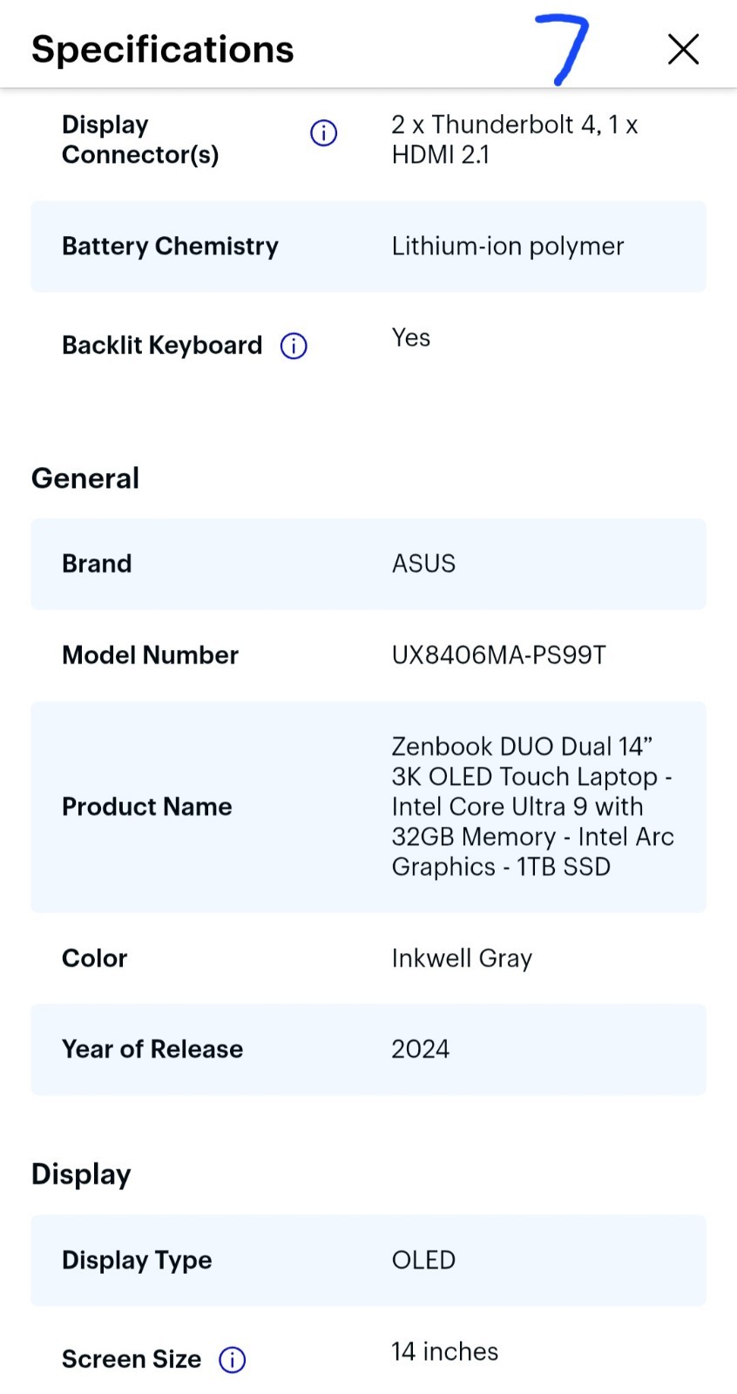The width and height of the screenshot is (737, 1394).
Task: Select the 2024 release year value
Action: (x=420, y=1049)
